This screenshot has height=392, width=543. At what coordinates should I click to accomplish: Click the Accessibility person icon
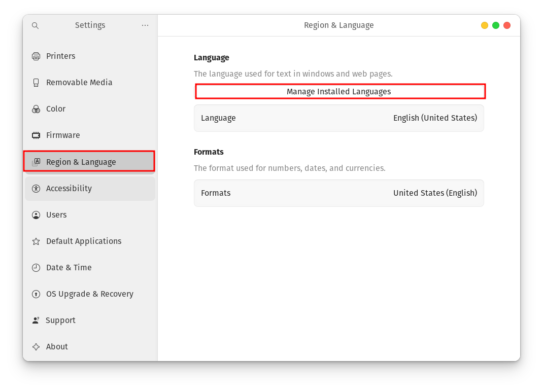click(x=36, y=189)
